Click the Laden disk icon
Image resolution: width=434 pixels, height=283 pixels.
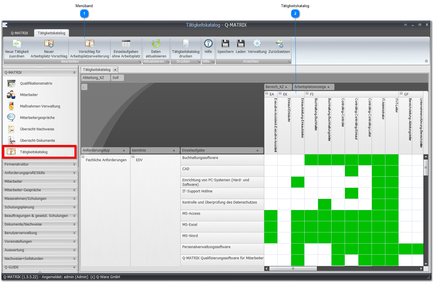[241, 43]
